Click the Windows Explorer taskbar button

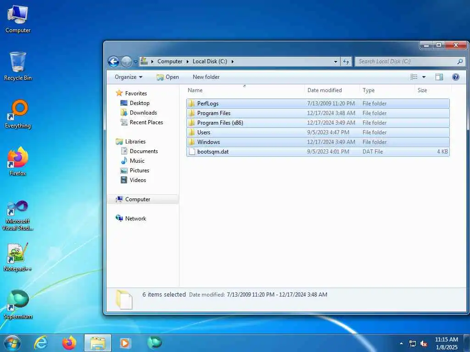(98, 343)
